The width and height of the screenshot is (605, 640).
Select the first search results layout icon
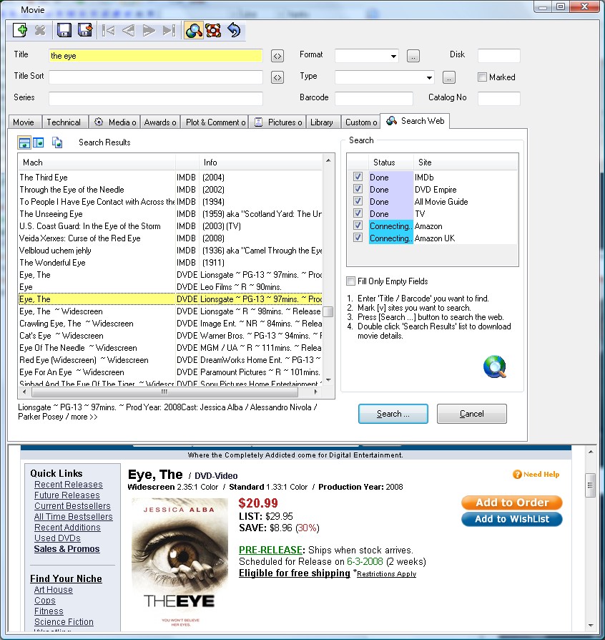point(24,142)
